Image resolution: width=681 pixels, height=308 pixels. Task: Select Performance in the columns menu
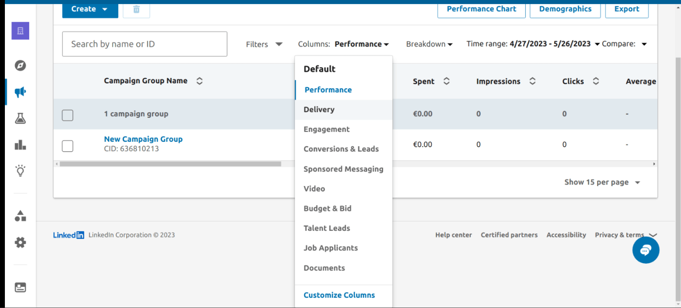coord(344,90)
